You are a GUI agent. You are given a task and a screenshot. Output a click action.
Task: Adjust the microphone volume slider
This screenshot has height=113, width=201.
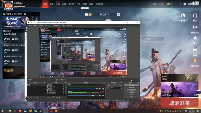coord(83,89)
